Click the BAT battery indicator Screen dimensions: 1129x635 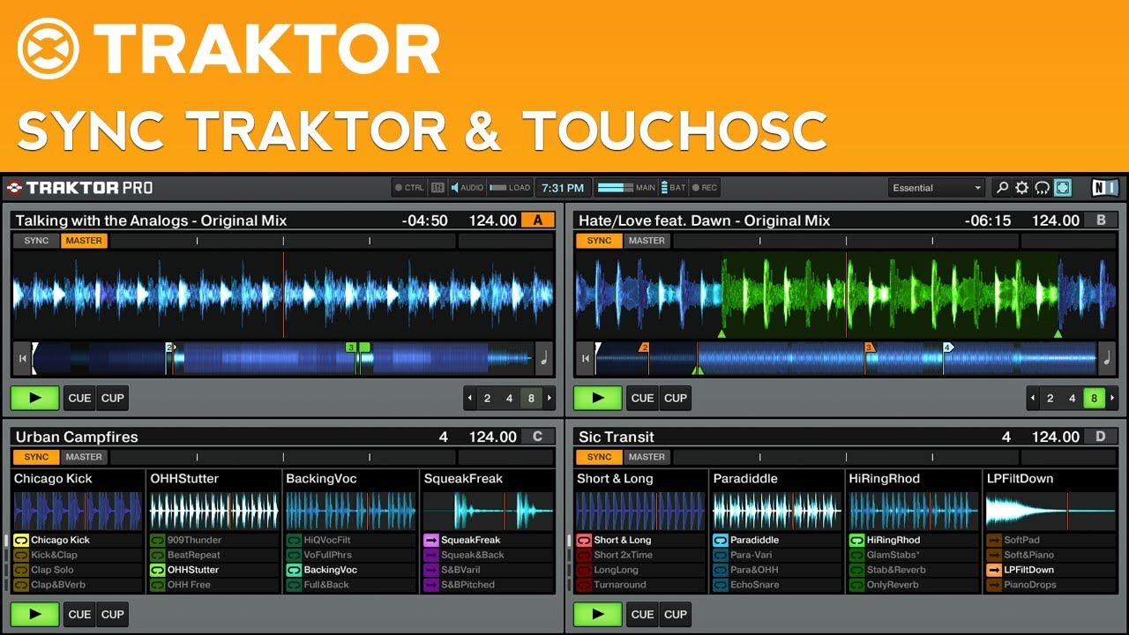(x=674, y=188)
